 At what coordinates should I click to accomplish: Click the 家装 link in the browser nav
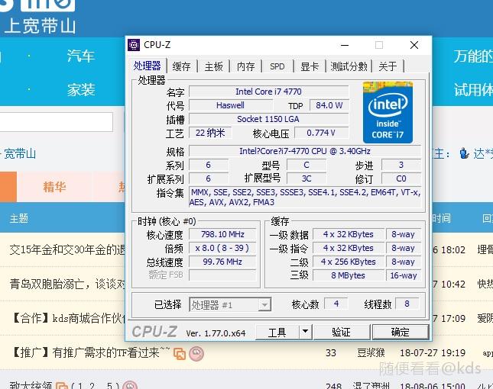pyautogui.click(x=81, y=90)
